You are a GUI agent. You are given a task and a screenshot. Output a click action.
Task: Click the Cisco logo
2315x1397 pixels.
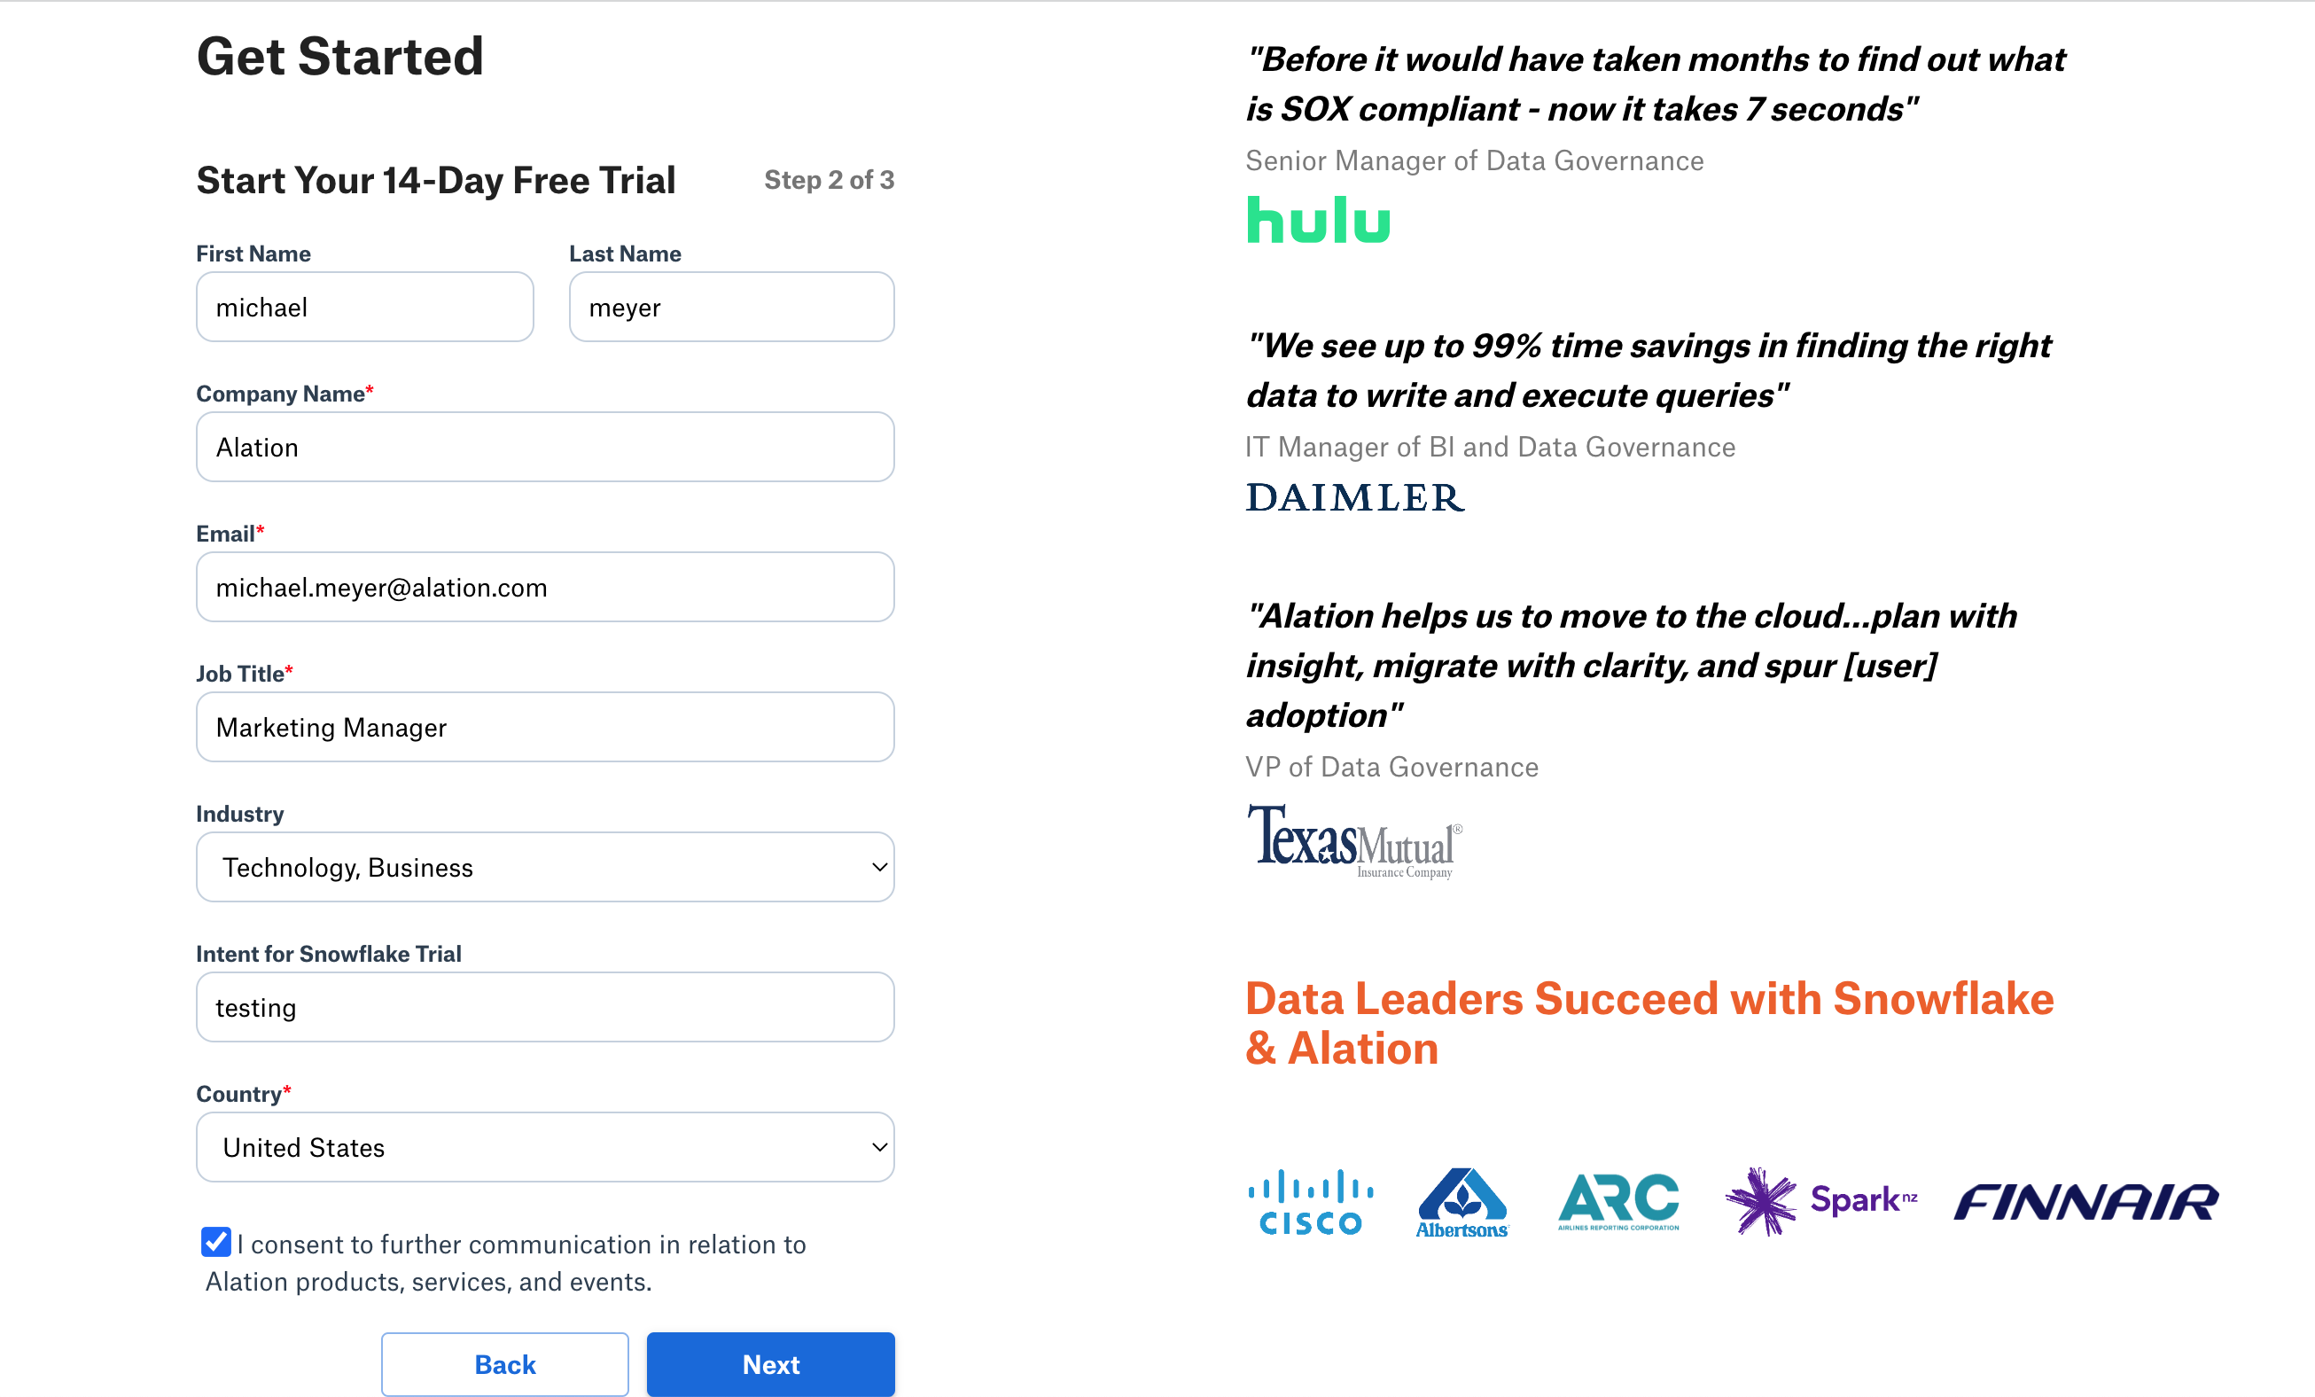[1310, 1202]
